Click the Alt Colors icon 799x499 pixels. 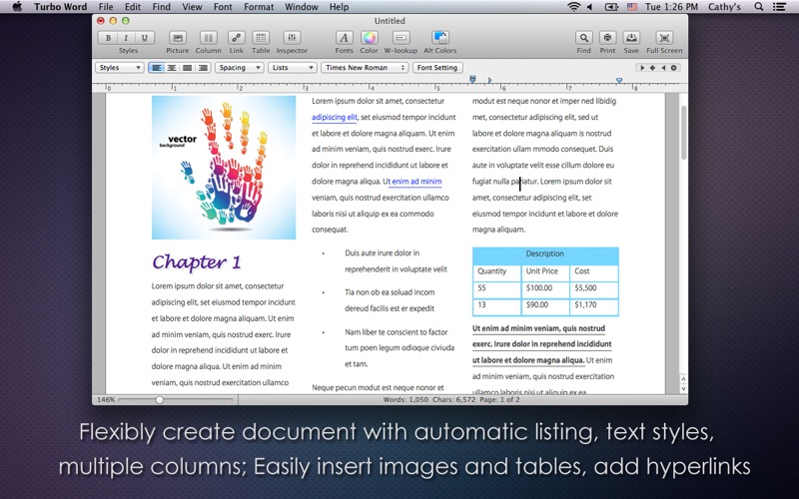[x=439, y=38]
